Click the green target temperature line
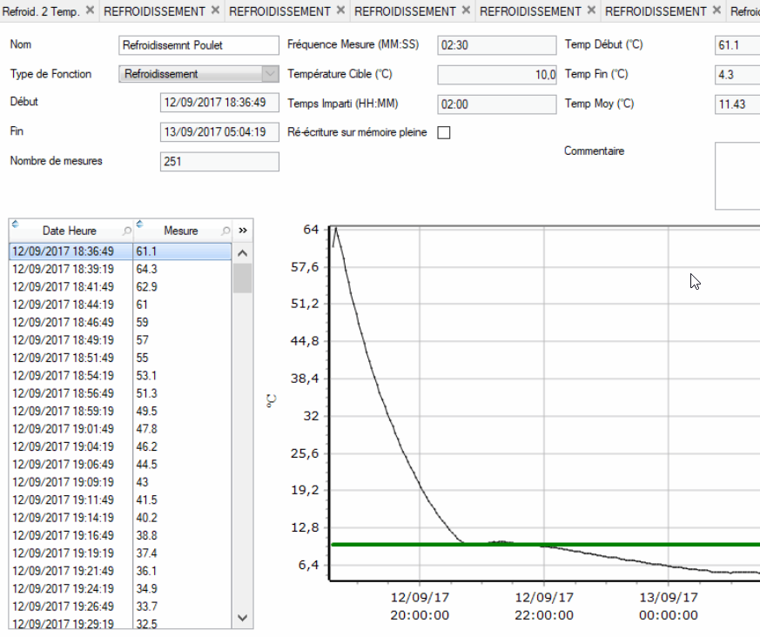This screenshot has height=637, width=760. pyautogui.click(x=609, y=544)
